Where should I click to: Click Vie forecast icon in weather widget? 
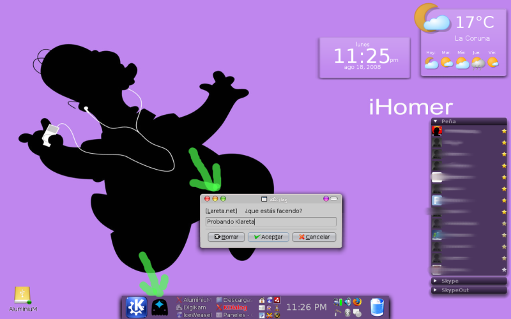[493, 62]
